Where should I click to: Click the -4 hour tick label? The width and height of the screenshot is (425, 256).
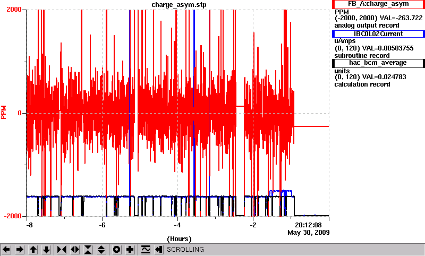coord(177,225)
